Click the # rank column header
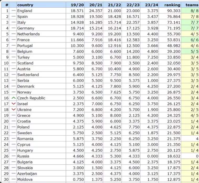The height and width of the screenshot is (183, 199). [x=7, y=5]
